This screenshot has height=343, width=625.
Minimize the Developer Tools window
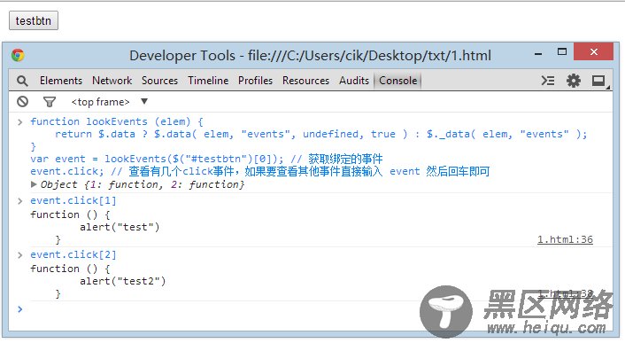click(538, 53)
